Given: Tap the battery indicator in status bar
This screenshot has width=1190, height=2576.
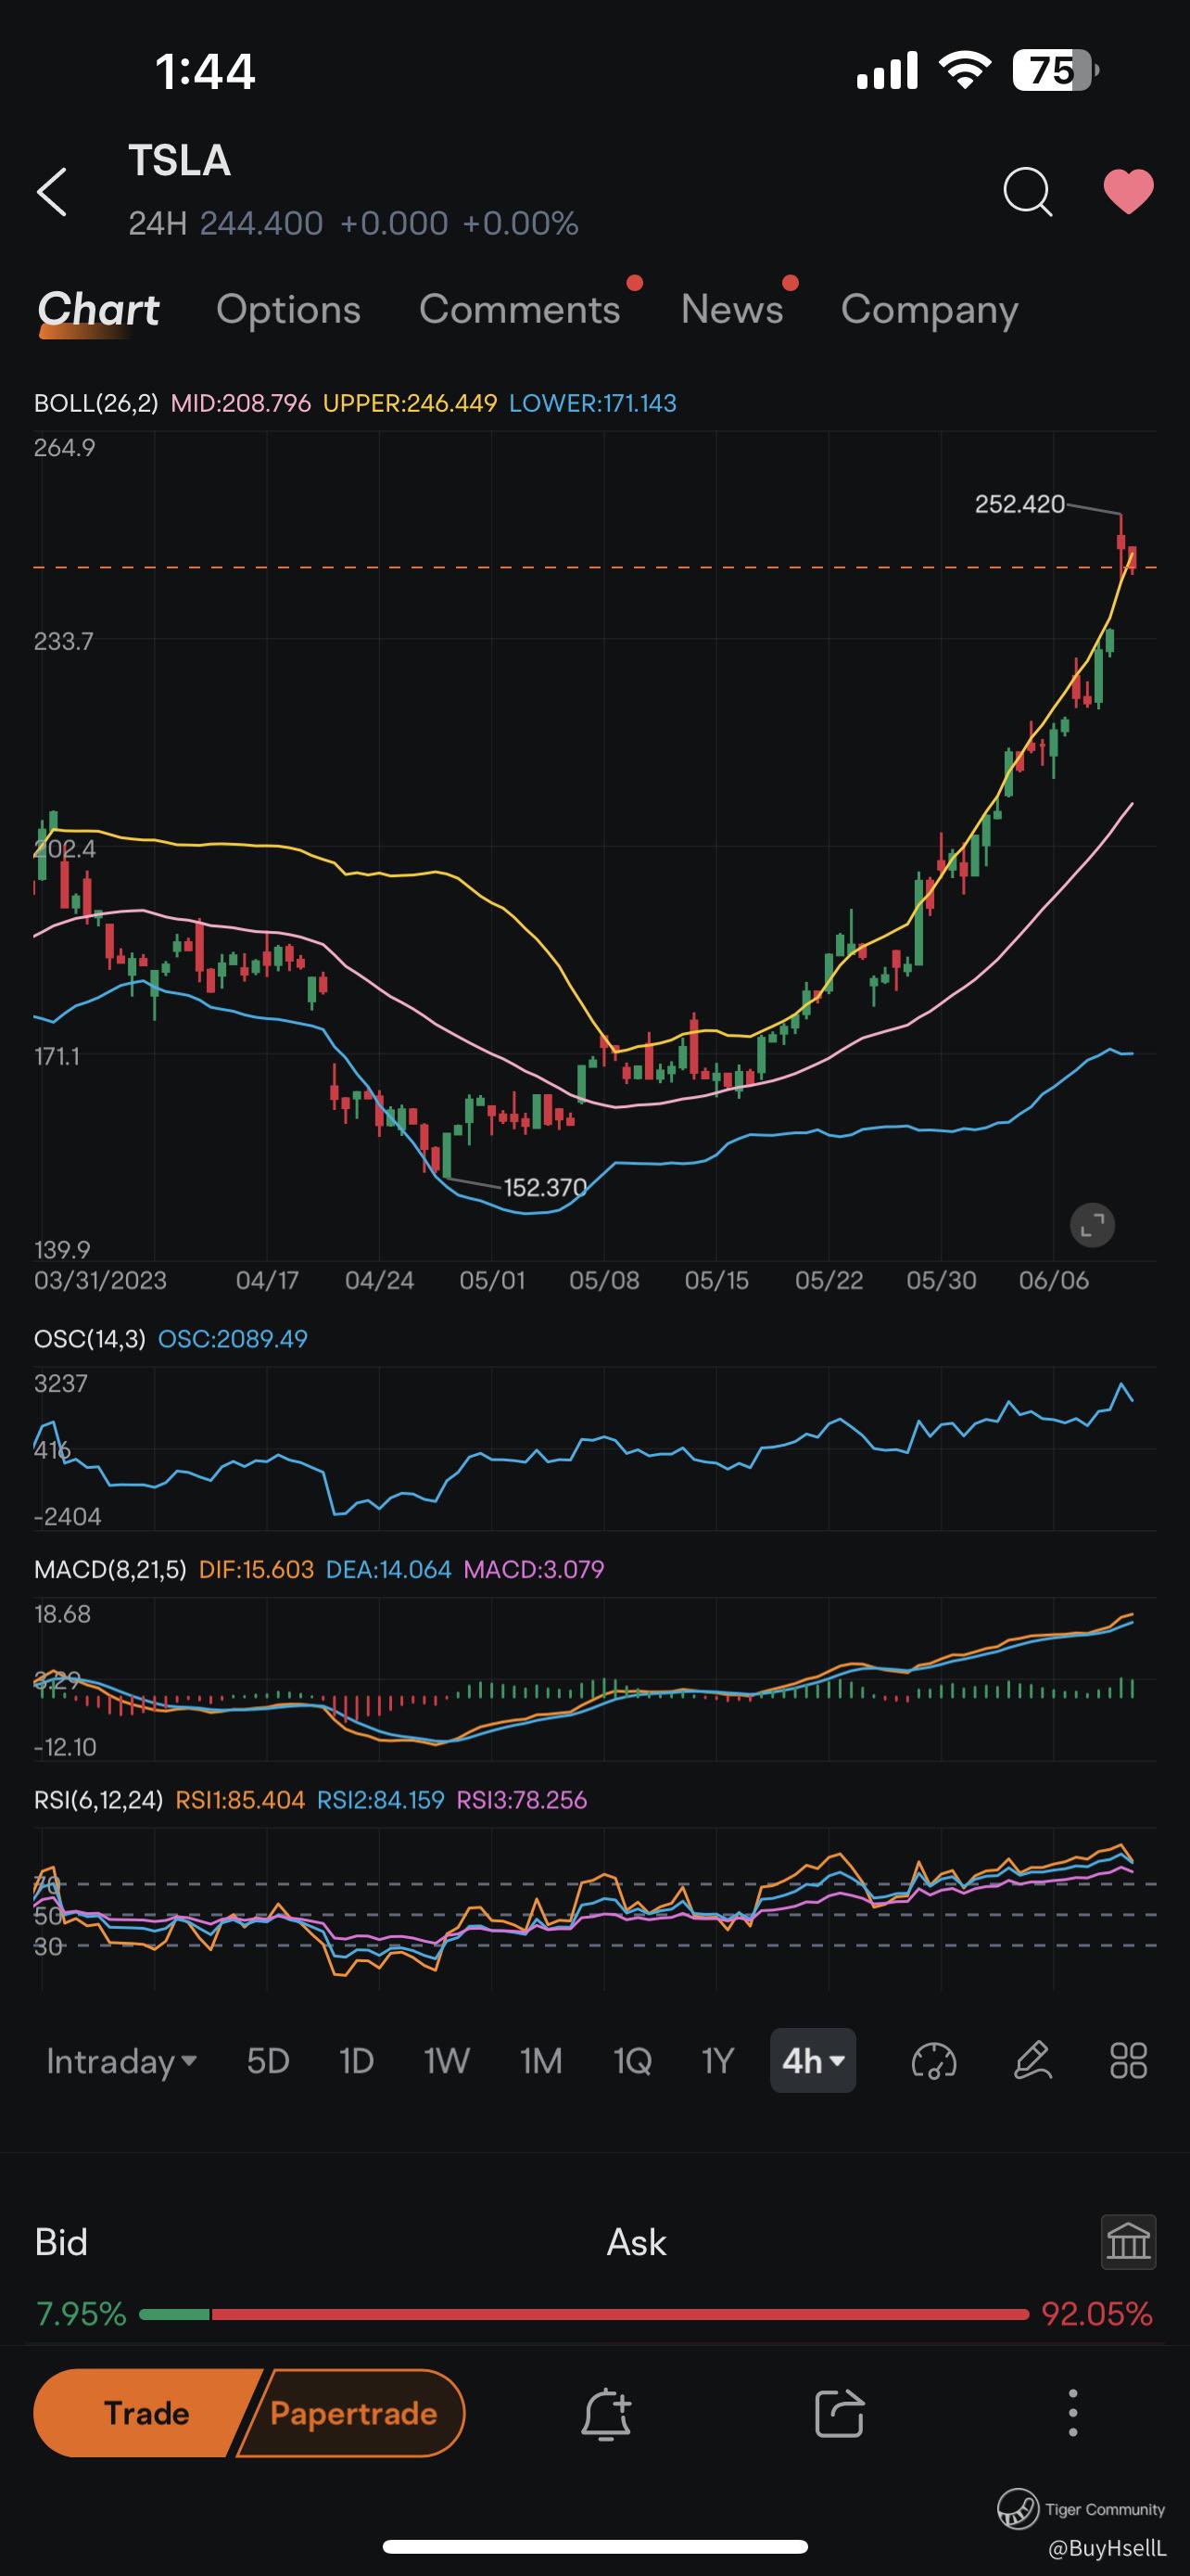Looking at the screenshot, I should (x=1055, y=70).
